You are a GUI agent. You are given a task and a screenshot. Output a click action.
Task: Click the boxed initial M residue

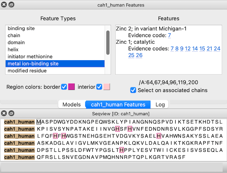[x=39, y=122]
